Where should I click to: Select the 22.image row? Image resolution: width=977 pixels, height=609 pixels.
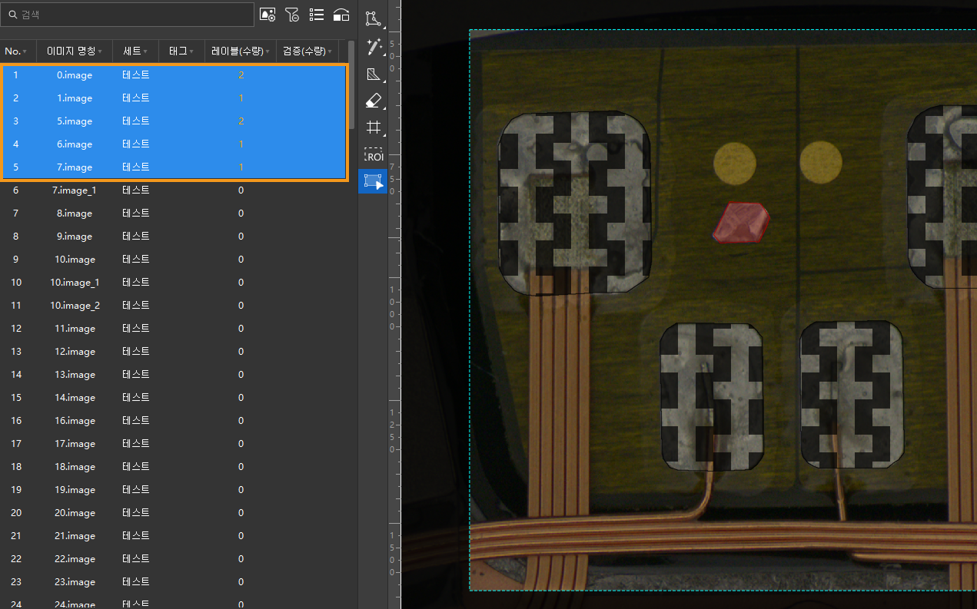(x=174, y=559)
